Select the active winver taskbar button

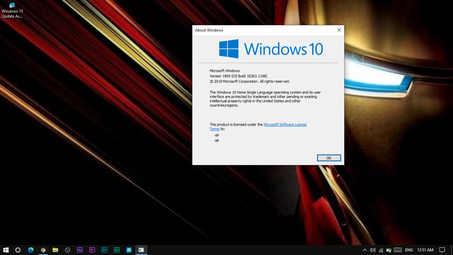point(141,250)
